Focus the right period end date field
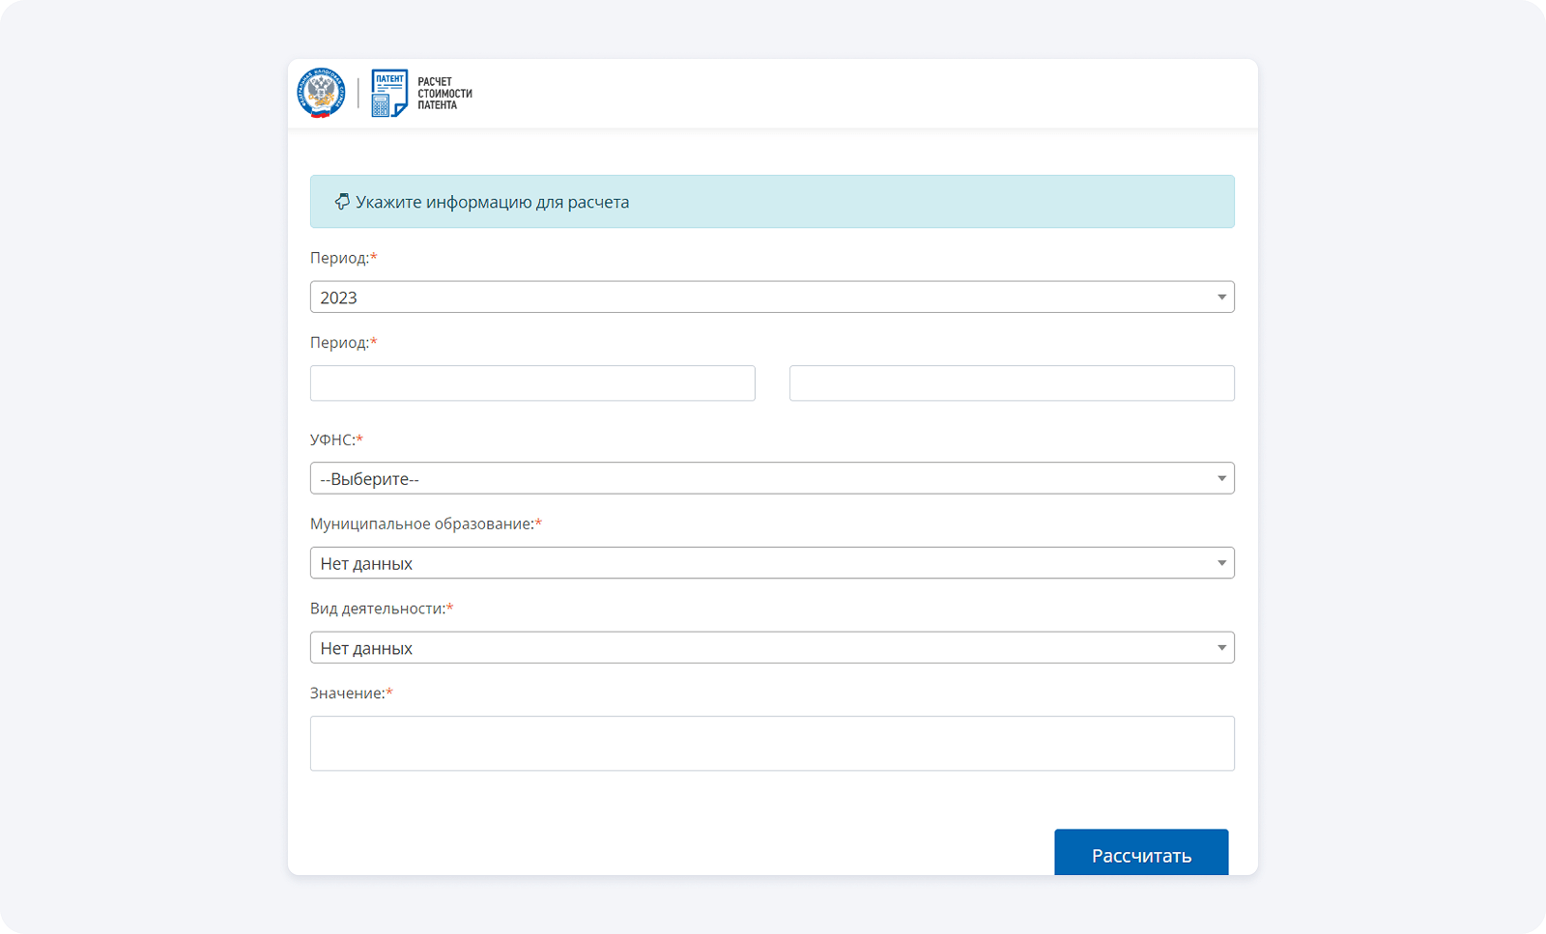 (x=1012, y=383)
